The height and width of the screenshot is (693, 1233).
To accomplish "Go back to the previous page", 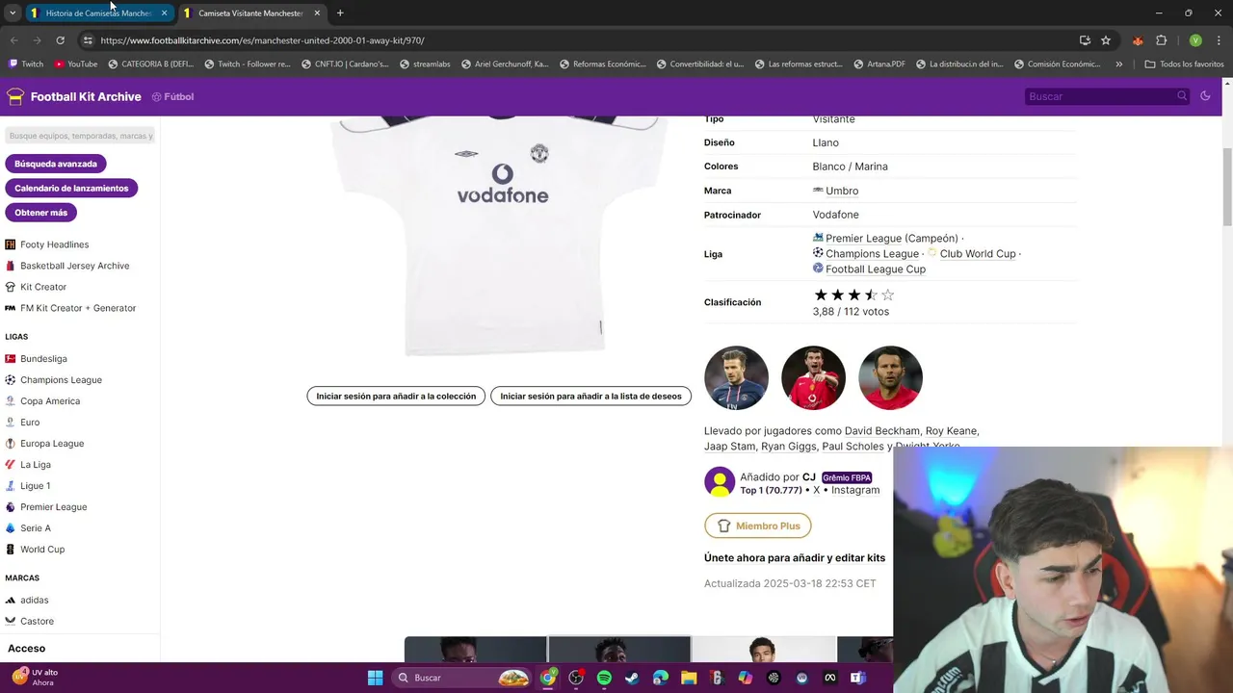I will (x=13, y=40).
